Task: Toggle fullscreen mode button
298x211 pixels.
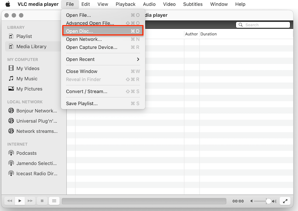Action: (285, 201)
